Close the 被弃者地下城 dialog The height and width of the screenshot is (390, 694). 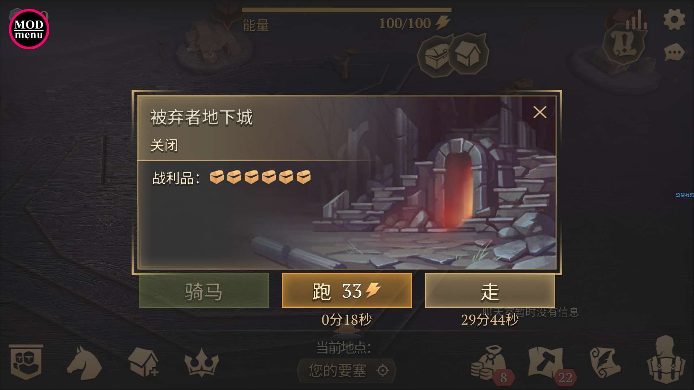[540, 112]
